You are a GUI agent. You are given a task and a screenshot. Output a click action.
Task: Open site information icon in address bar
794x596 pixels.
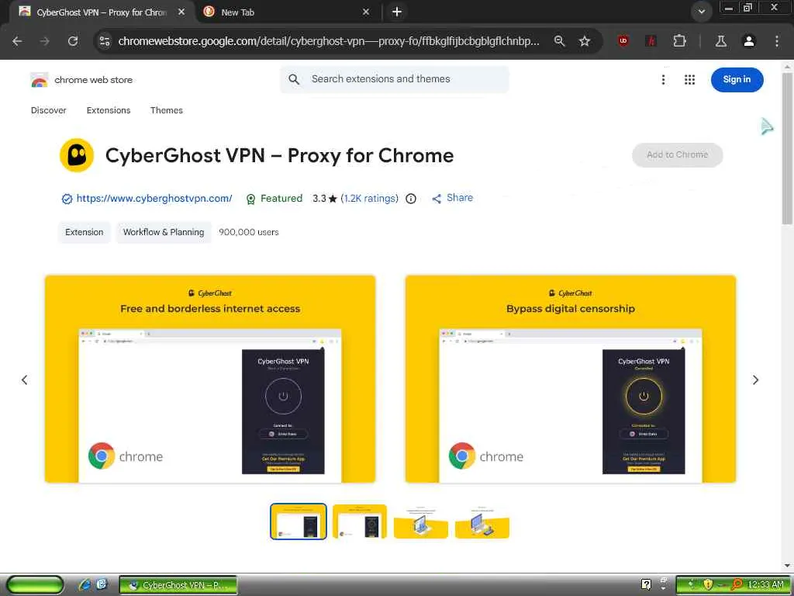(x=105, y=41)
